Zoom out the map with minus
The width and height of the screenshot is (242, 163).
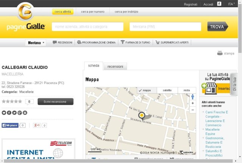[x=192, y=110]
